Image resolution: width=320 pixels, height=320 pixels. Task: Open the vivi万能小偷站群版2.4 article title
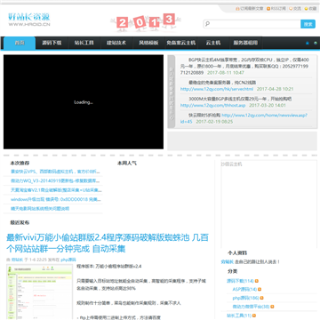[x=108, y=243]
